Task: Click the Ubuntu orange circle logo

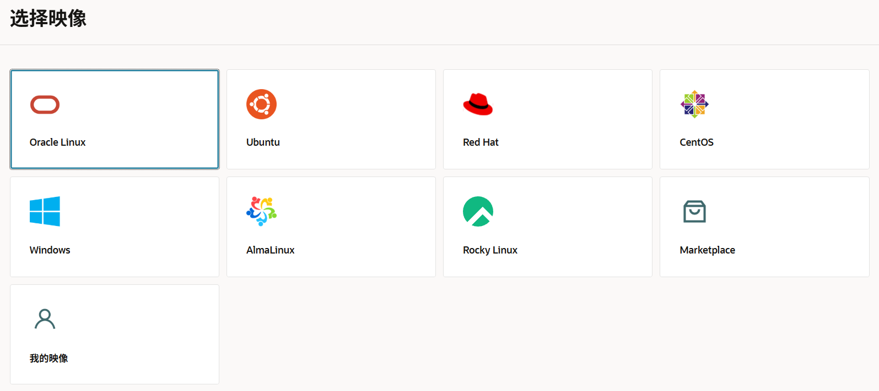Action: [x=261, y=104]
